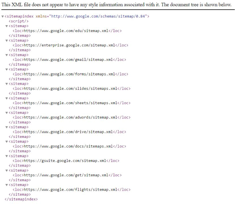The width and height of the screenshot is (235, 205).
Task: Click the script tag line
Action: 19,21
